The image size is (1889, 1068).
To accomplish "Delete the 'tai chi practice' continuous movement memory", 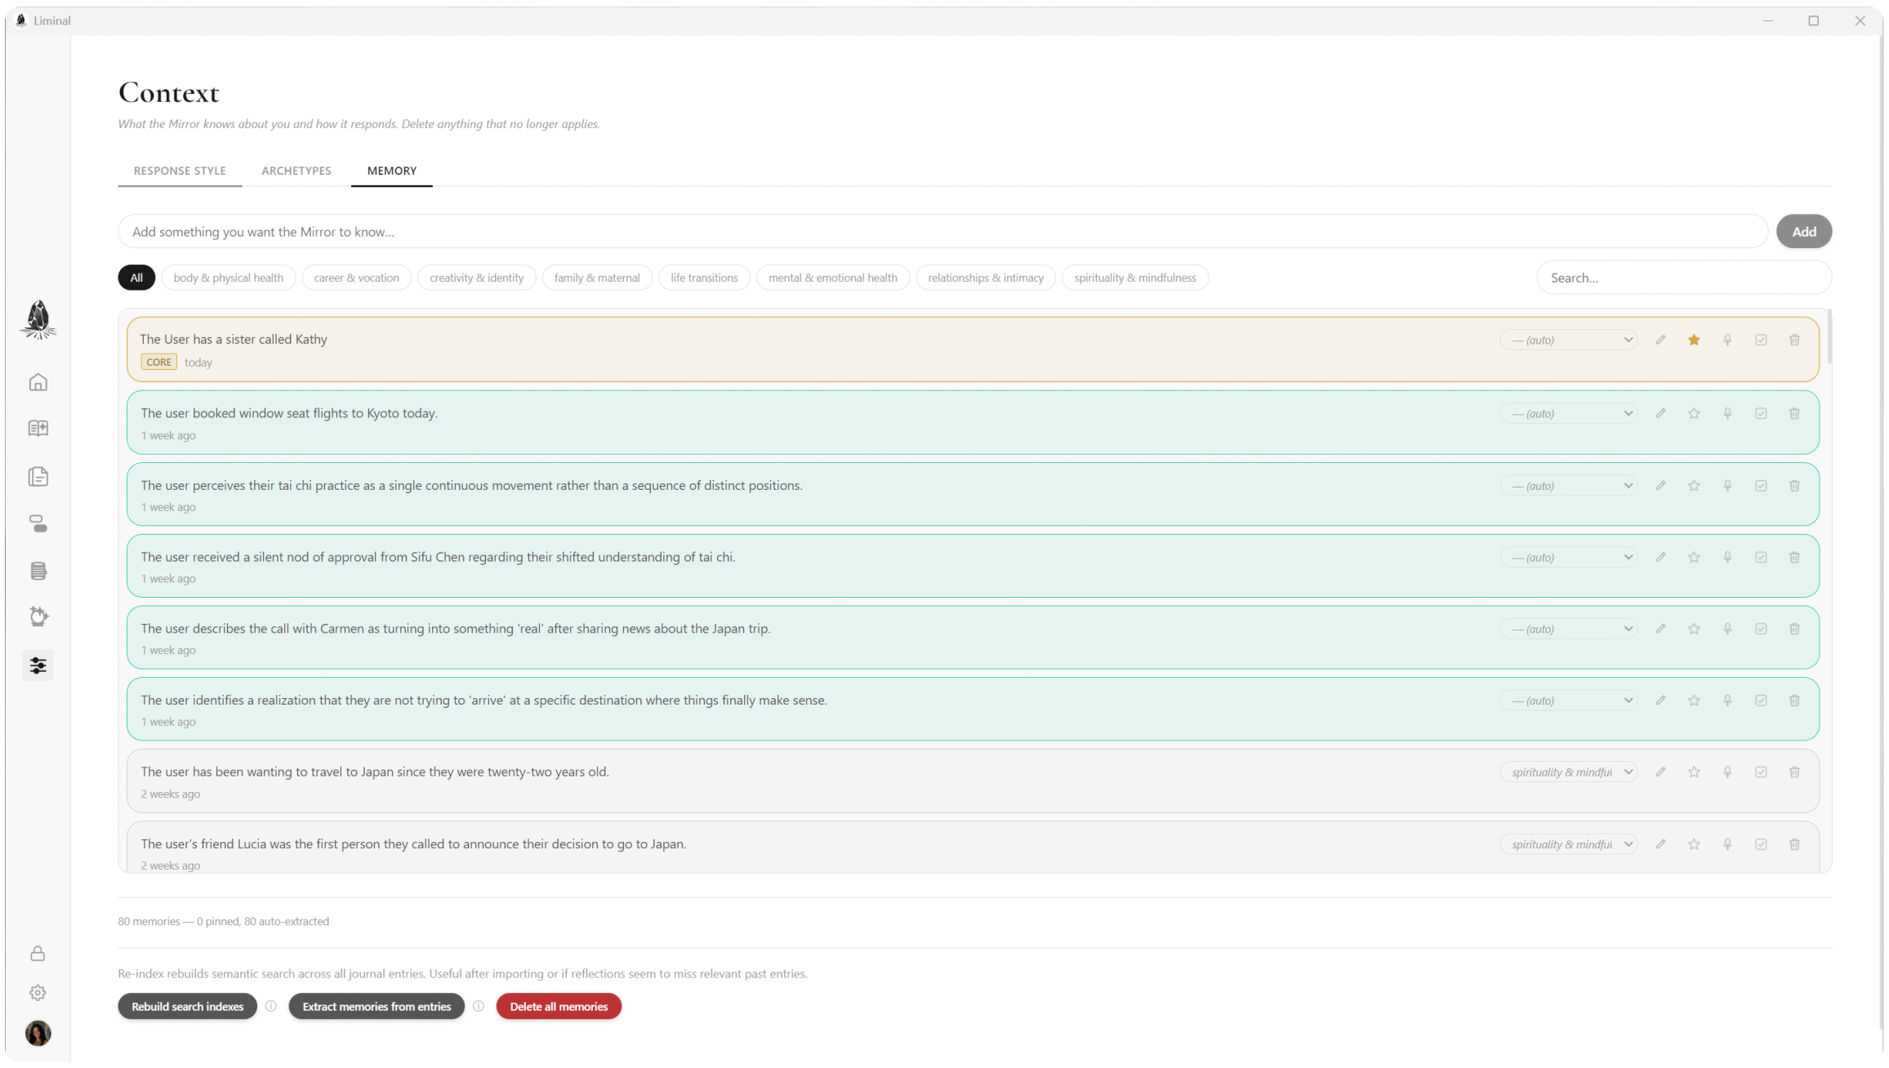I will pos(1794,486).
